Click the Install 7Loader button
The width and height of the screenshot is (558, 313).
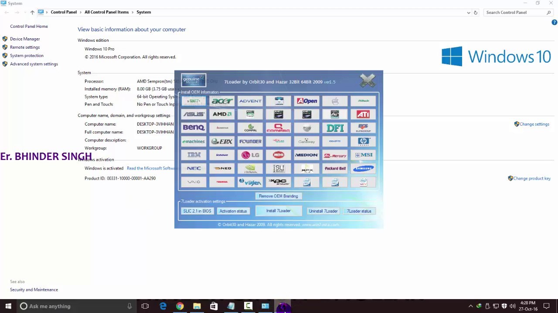pos(279,211)
